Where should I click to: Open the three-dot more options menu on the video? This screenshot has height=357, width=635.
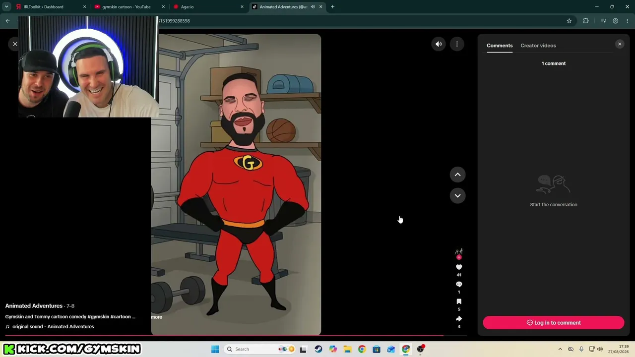457,44
